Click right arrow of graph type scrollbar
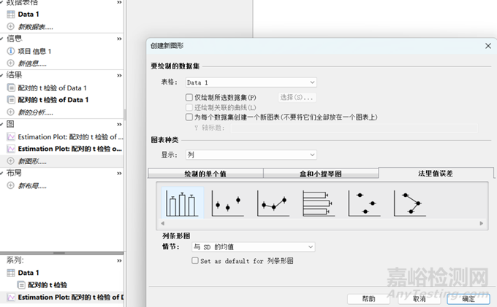This screenshot has width=497, height=307. coord(481,224)
